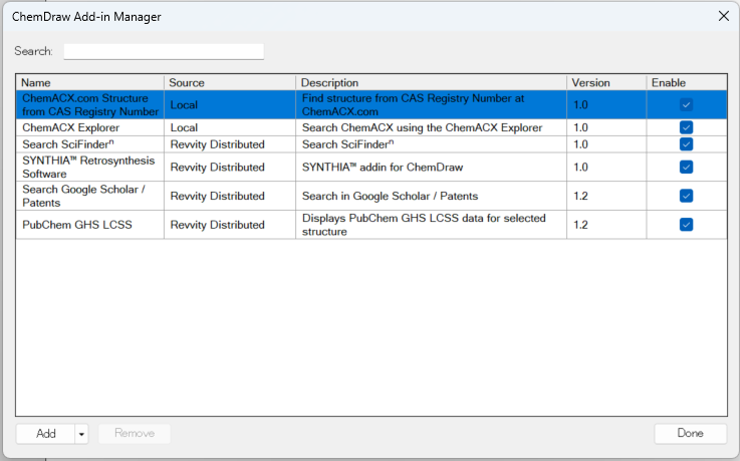This screenshot has width=740, height=461.
Task: Focus the Search text field
Action: click(x=164, y=52)
